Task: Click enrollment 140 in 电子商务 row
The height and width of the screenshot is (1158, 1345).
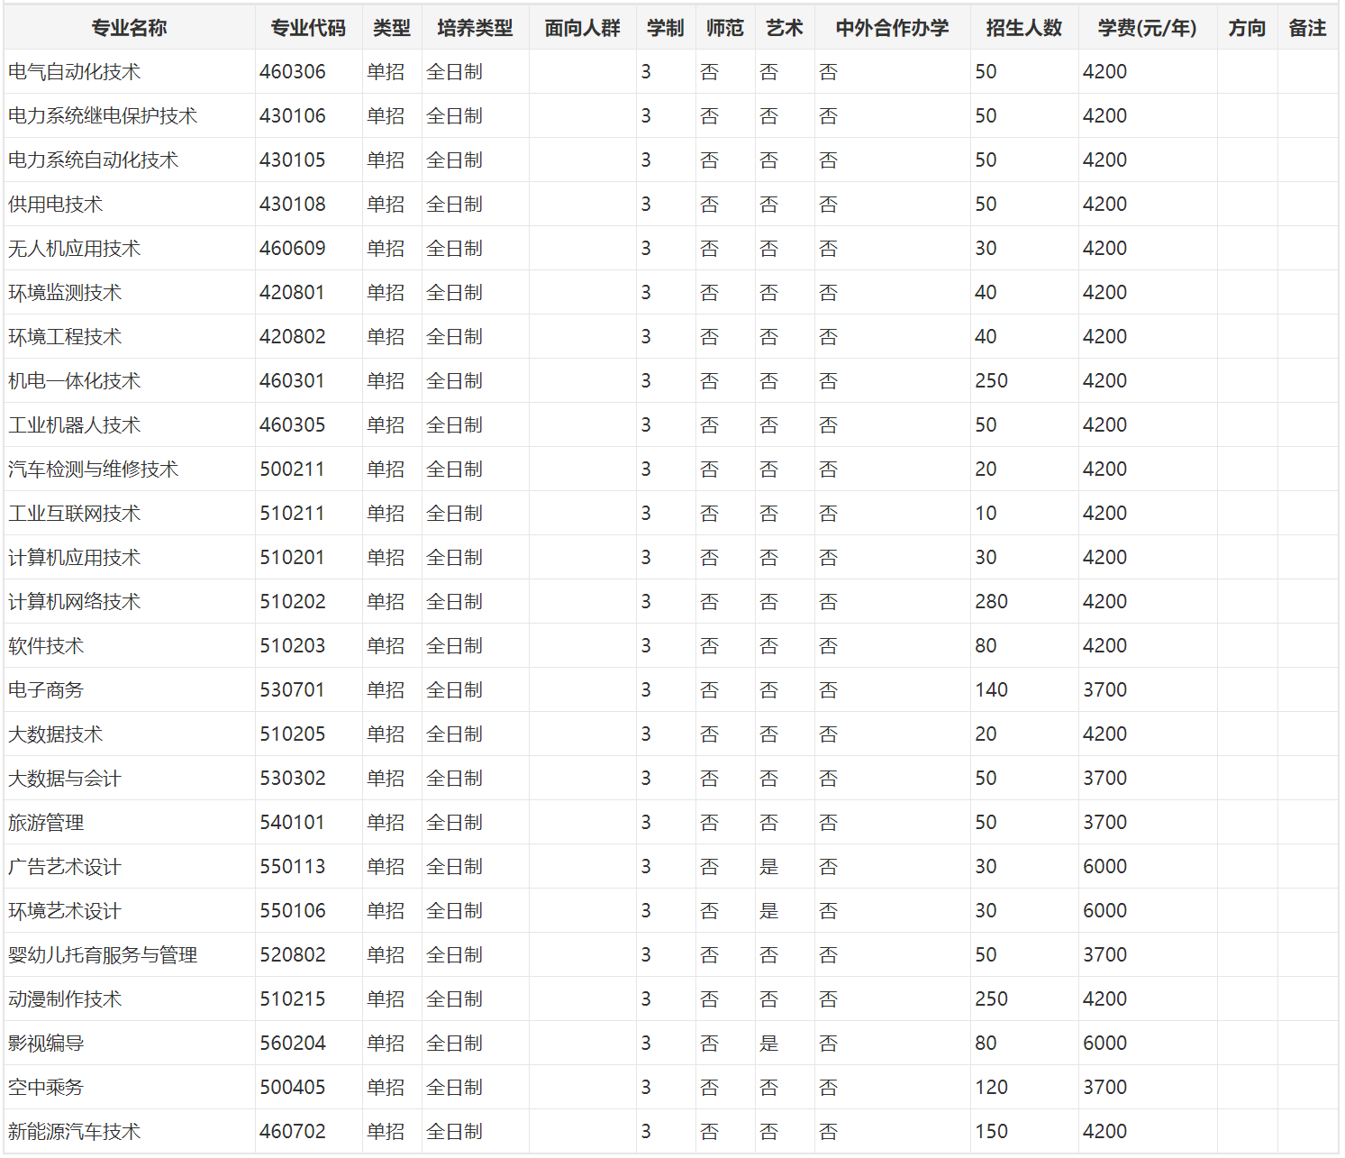Action: [991, 689]
